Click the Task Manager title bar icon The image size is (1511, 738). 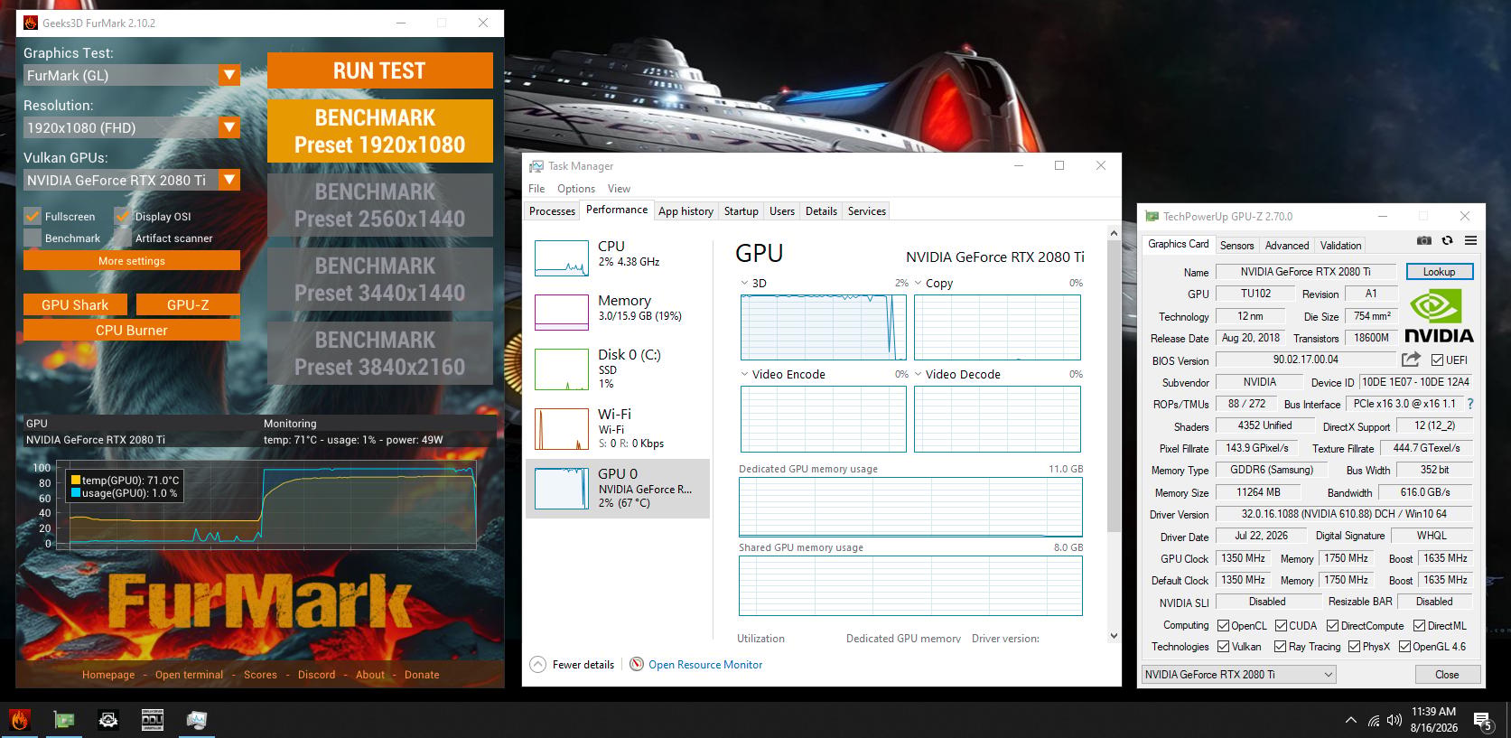pyautogui.click(x=536, y=166)
